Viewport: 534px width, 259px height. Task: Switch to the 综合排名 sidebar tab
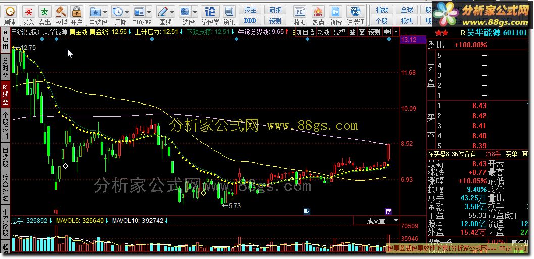pos(5,187)
